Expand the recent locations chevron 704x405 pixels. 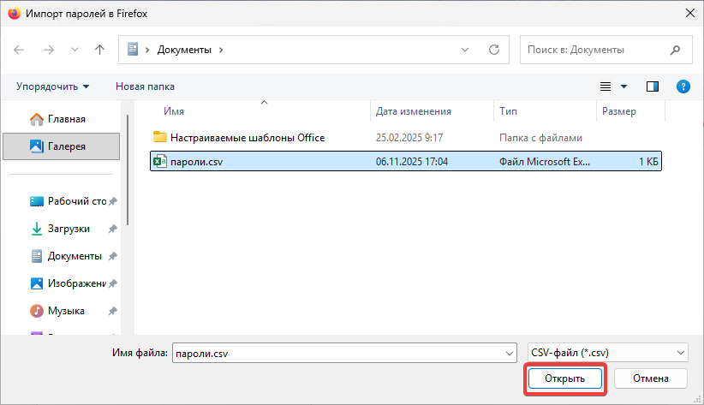coord(75,50)
